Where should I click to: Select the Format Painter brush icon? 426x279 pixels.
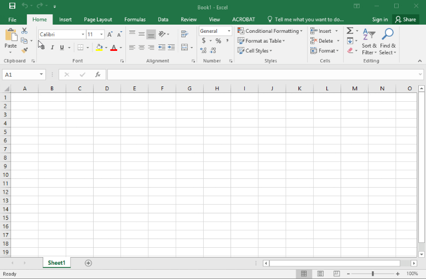25,50
